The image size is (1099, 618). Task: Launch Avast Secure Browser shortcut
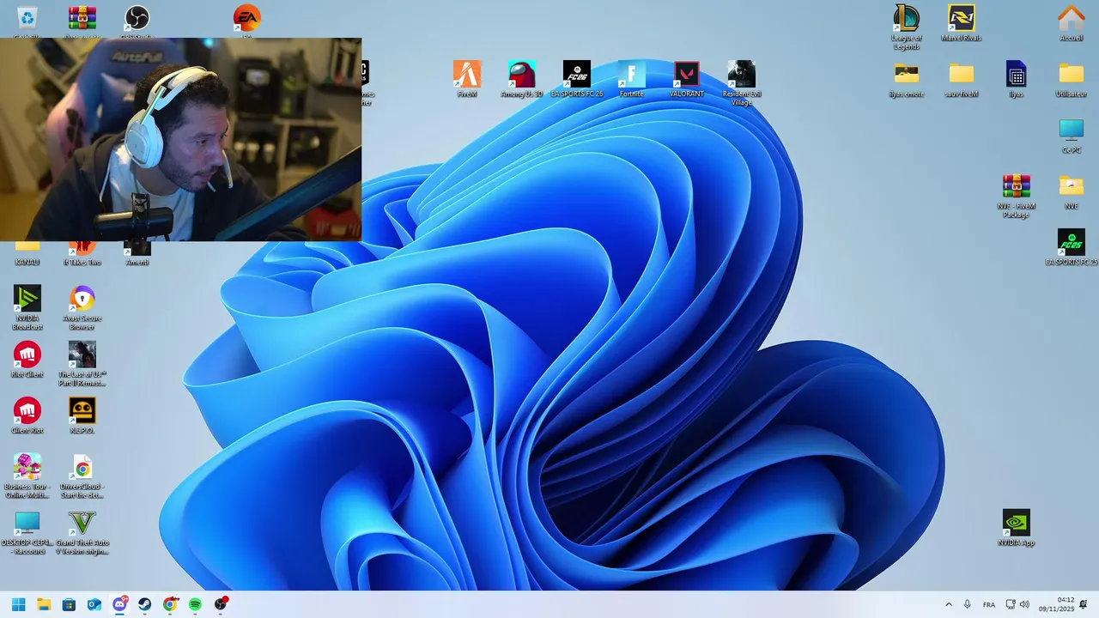coord(82,307)
